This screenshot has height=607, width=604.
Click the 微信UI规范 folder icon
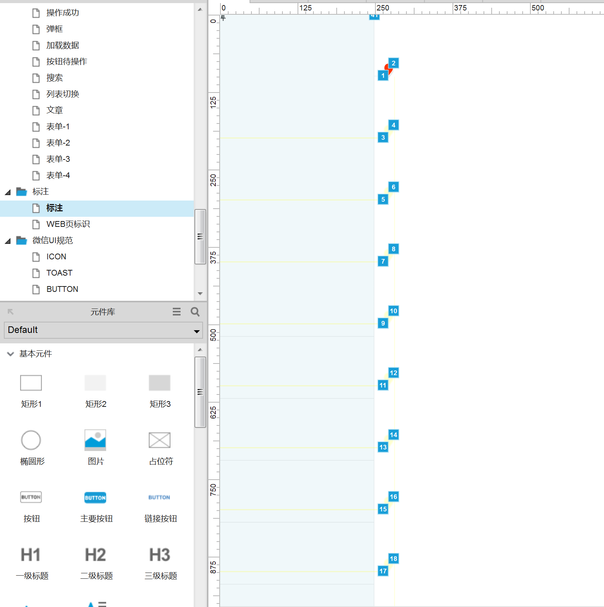[x=21, y=240]
